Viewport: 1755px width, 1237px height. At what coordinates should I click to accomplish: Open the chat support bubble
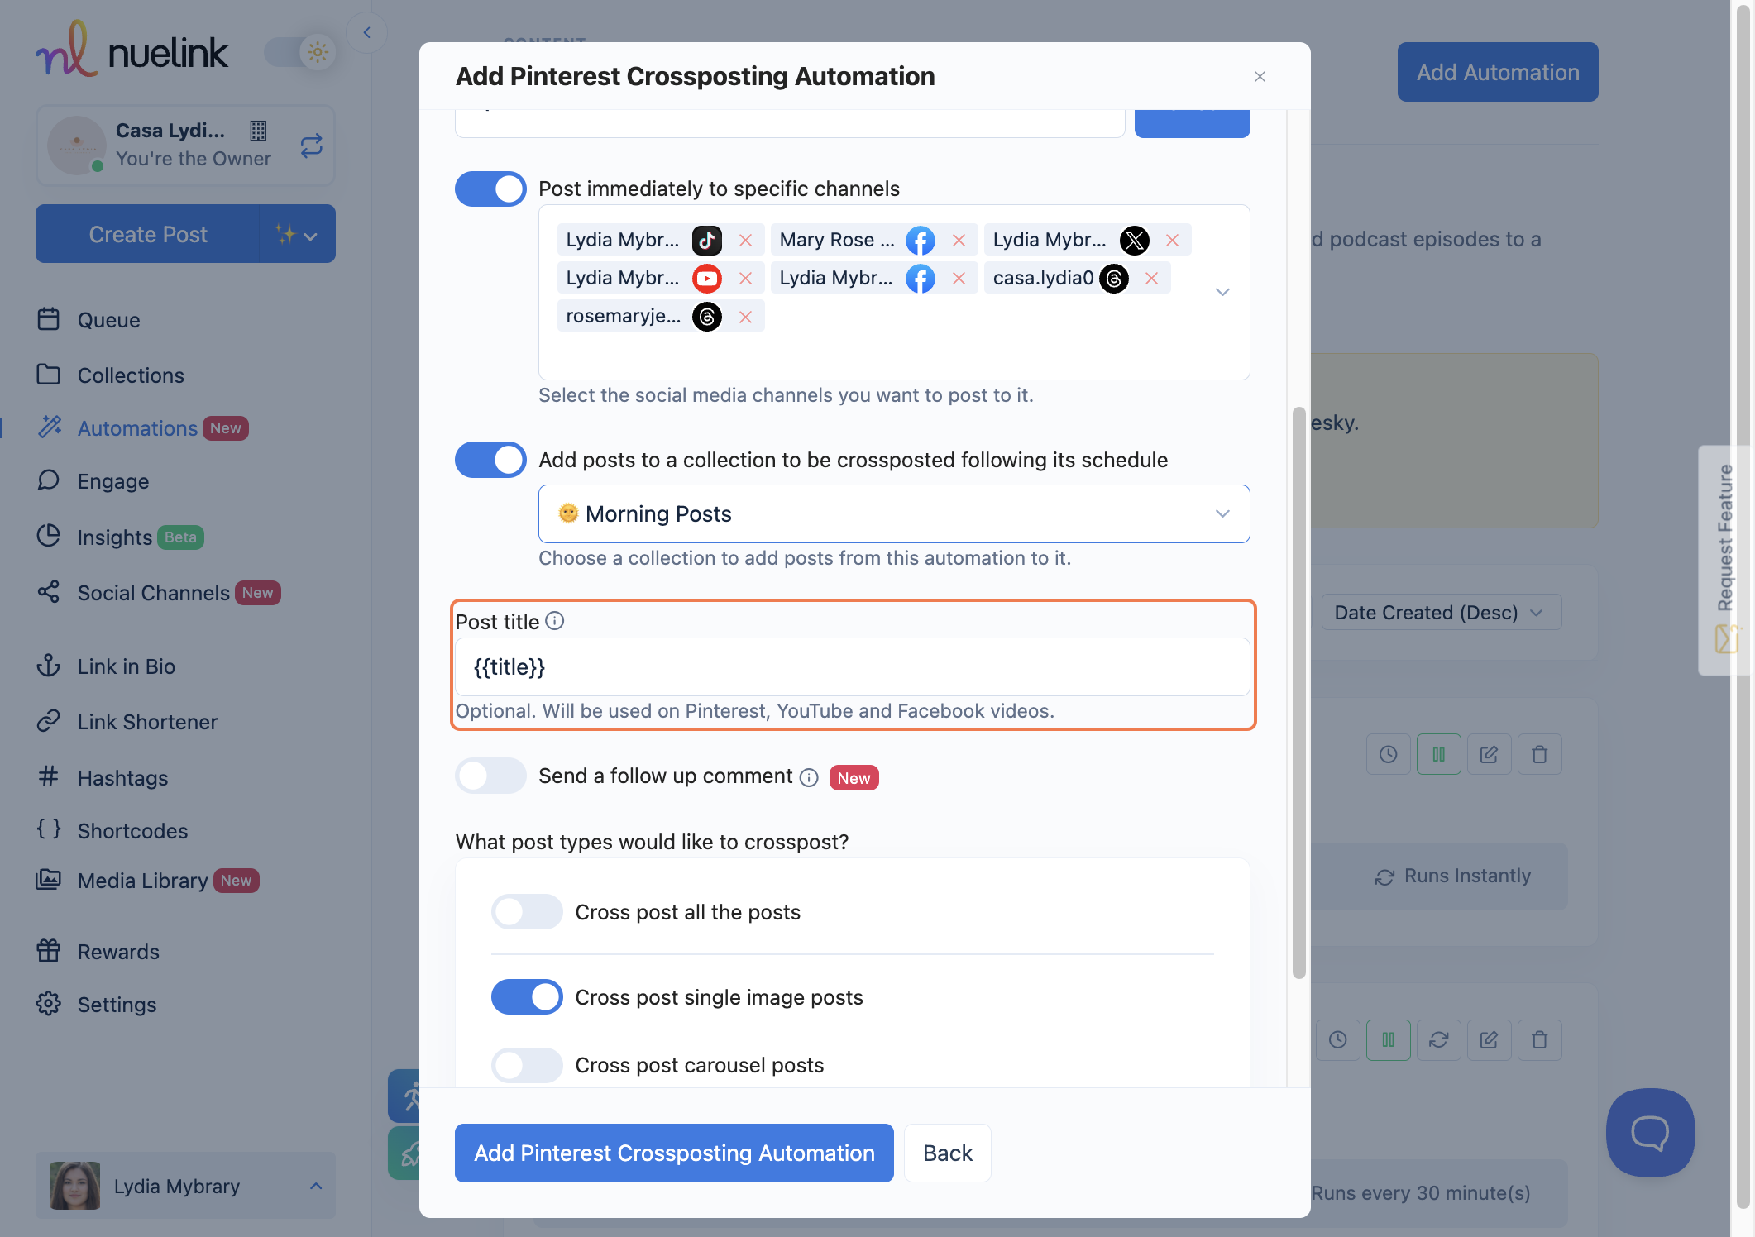[x=1650, y=1132]
